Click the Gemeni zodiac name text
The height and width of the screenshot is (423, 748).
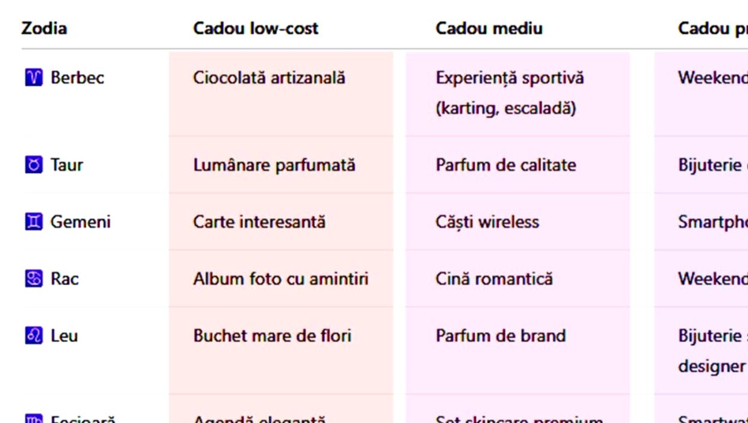[x=80, y=222]
